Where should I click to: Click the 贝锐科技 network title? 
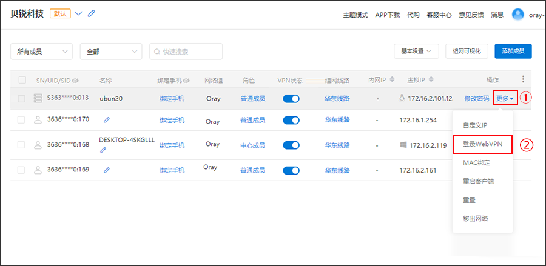coord(27,13)
